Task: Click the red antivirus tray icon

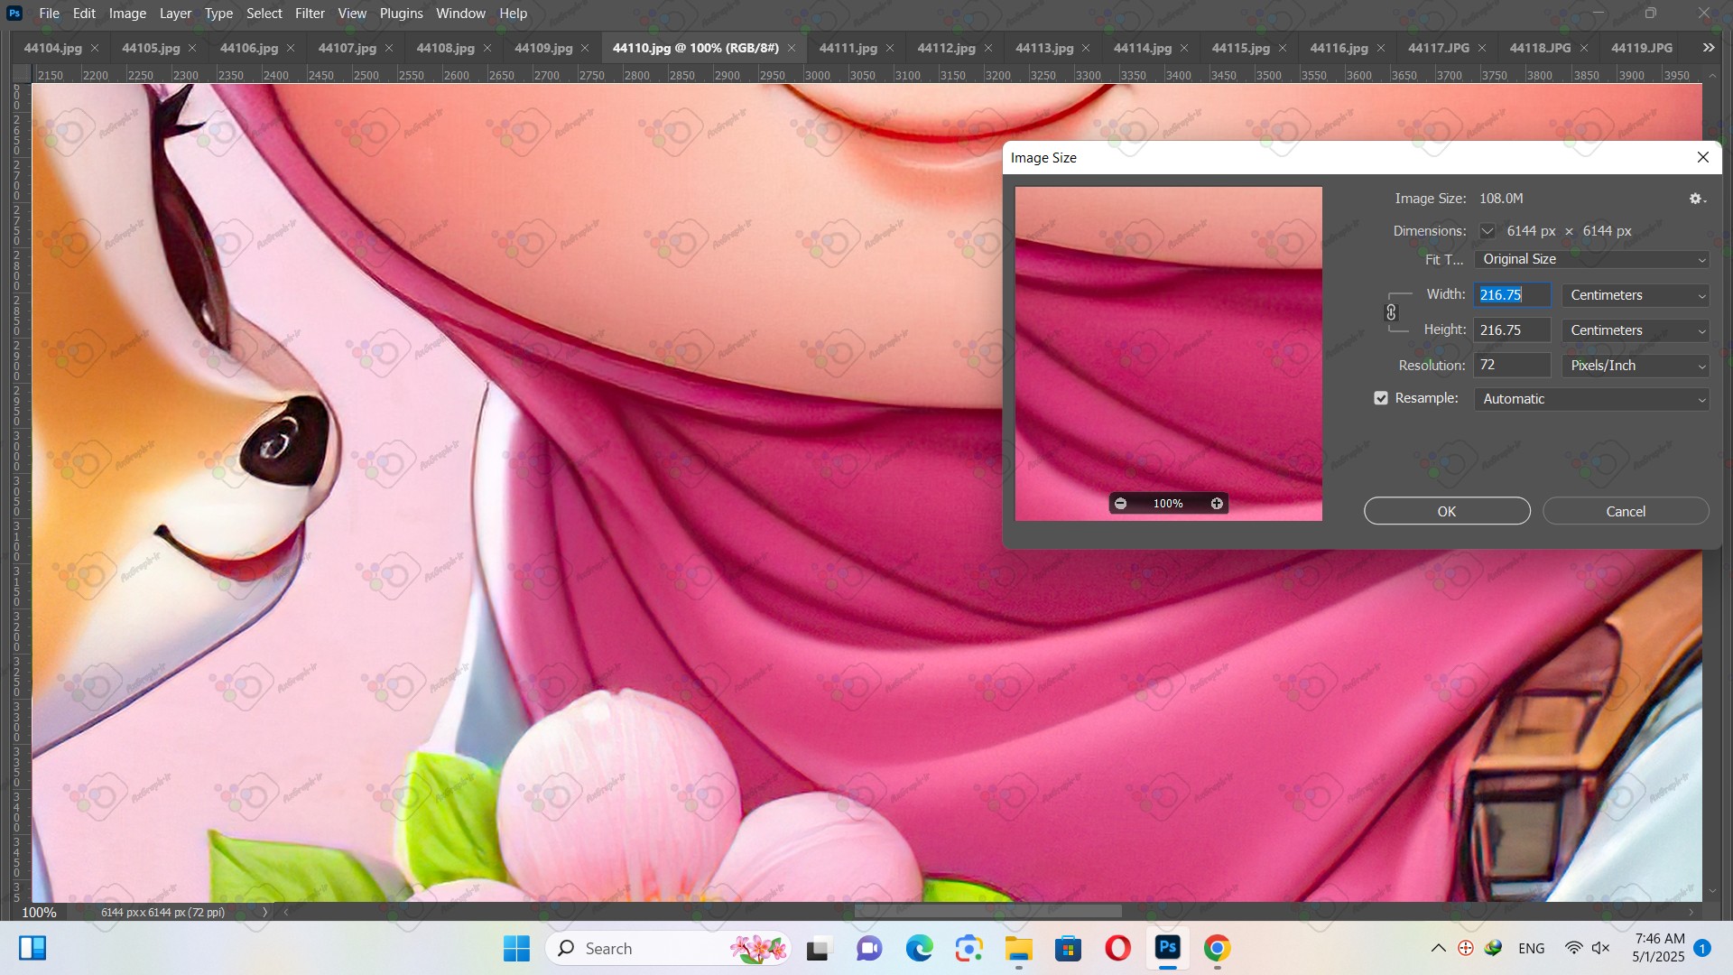Action: (x=1466, y=948)
